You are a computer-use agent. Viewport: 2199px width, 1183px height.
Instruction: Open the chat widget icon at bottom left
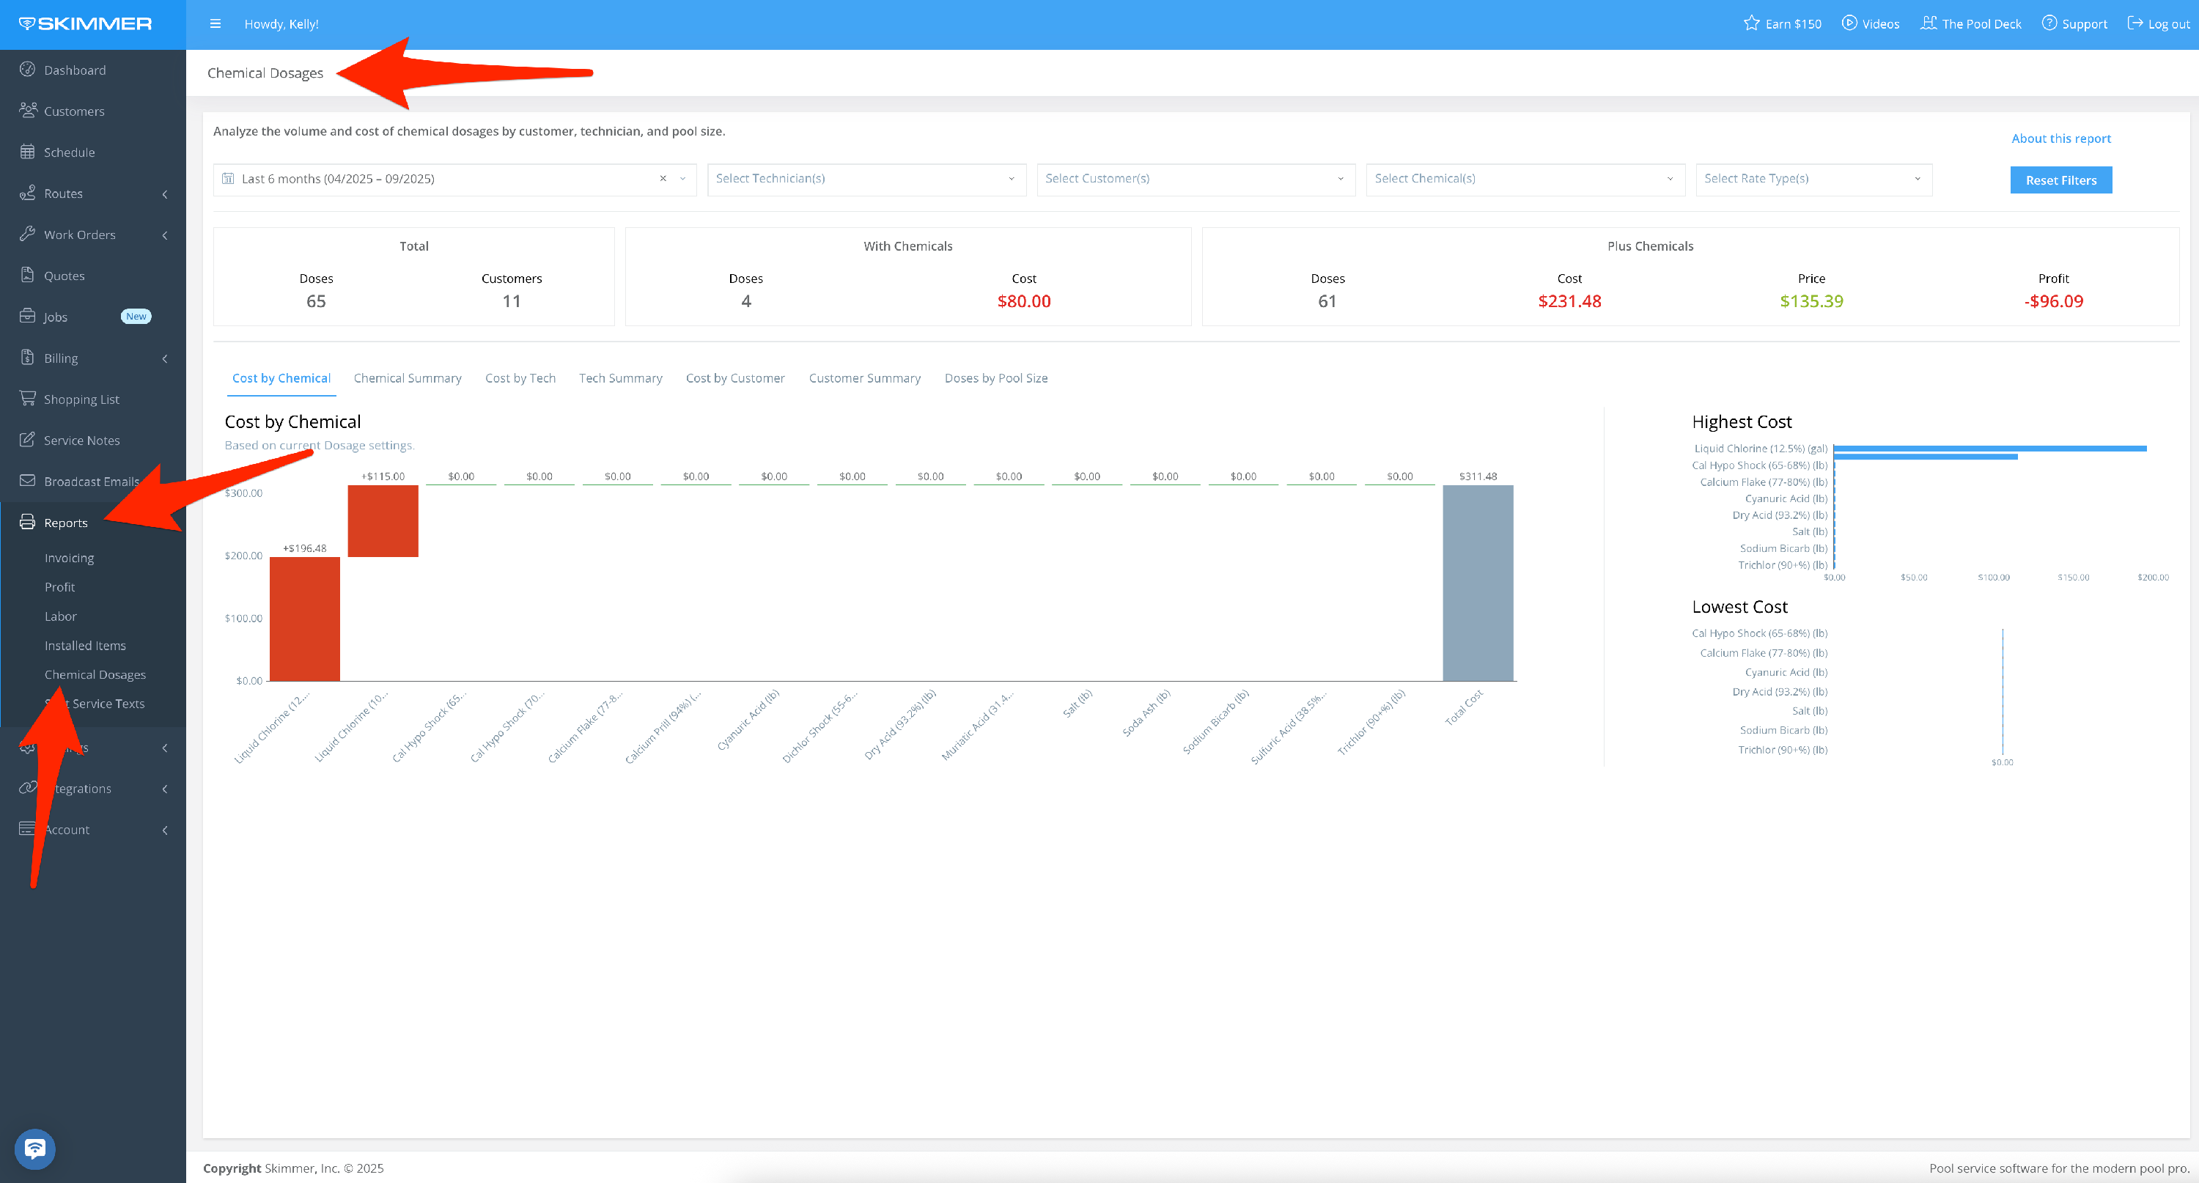[35, 1149]
